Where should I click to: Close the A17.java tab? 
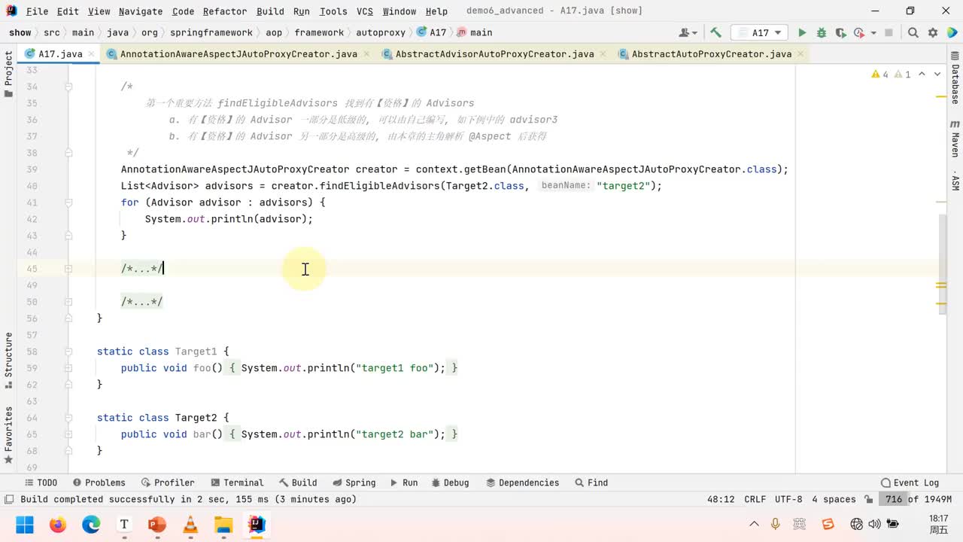92,54
